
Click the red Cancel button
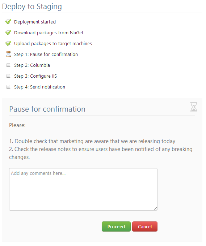pyautogui.click(x=145, y=226)
